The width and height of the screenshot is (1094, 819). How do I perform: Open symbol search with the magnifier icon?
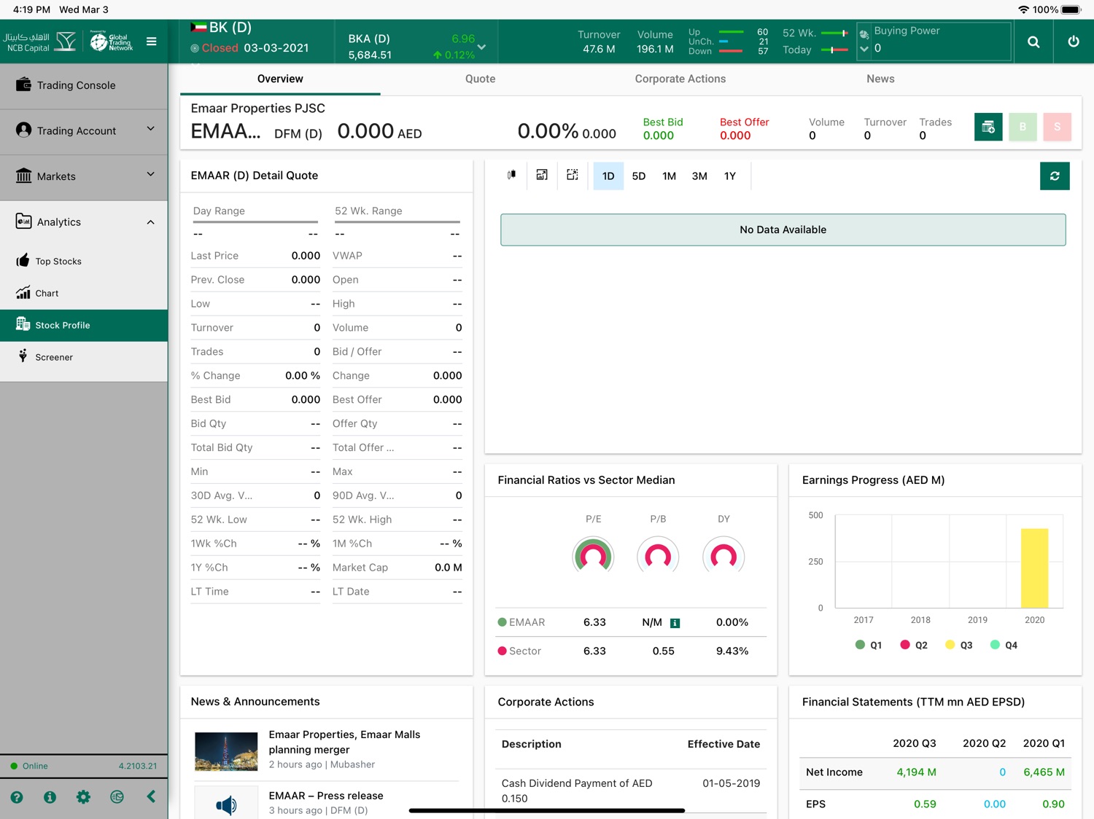click(1033, 42)
